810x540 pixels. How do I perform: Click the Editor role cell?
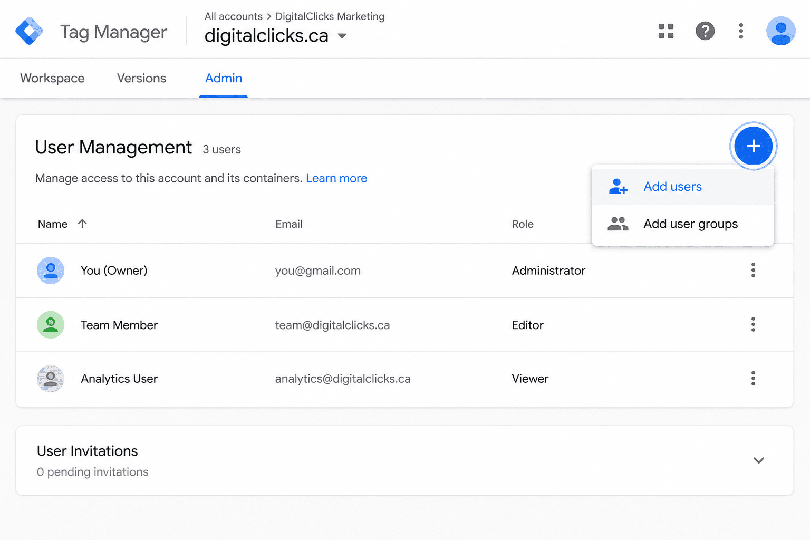coord(527,325)
